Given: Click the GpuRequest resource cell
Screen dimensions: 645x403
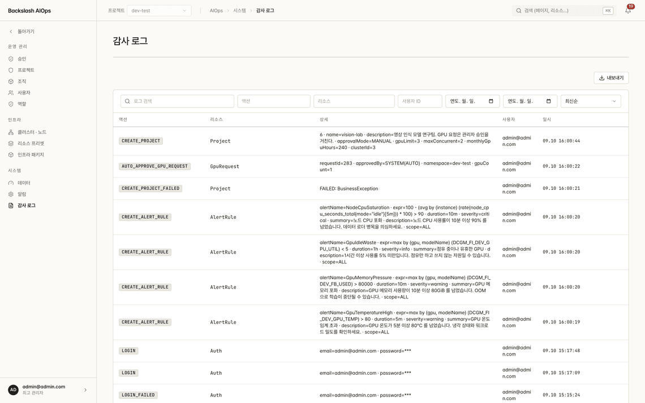Looking at the screenshot, I should [225, 166].
